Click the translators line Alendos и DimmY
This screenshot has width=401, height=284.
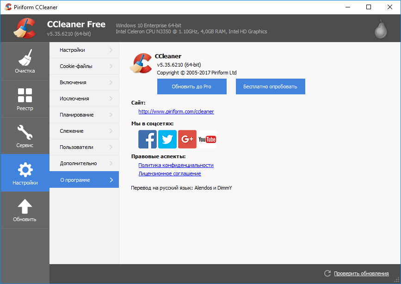pyautogui.click(x=181, y=188)
